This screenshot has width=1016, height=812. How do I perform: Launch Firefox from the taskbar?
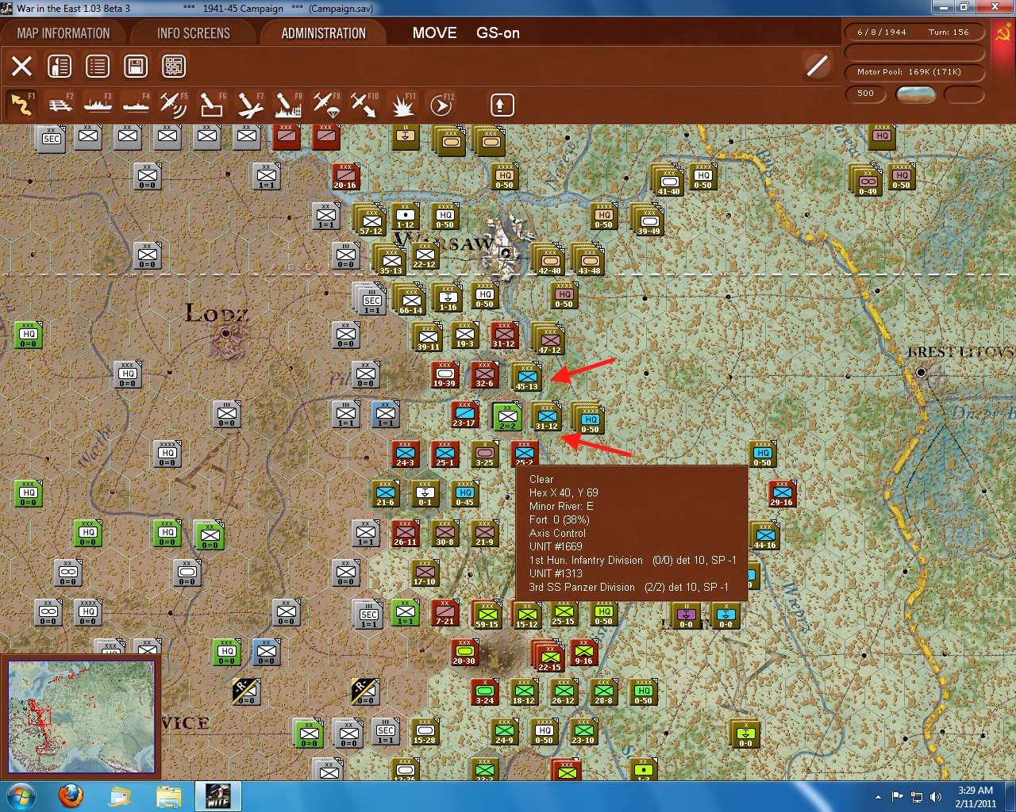71,796
